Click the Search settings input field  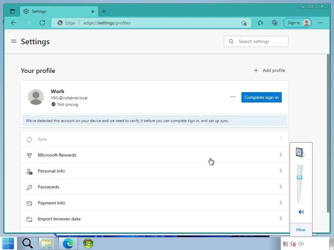click(x=256, y=41)
